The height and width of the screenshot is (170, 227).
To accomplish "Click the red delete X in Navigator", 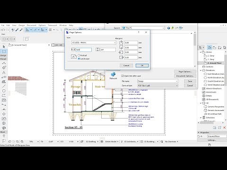I will 225,127.
